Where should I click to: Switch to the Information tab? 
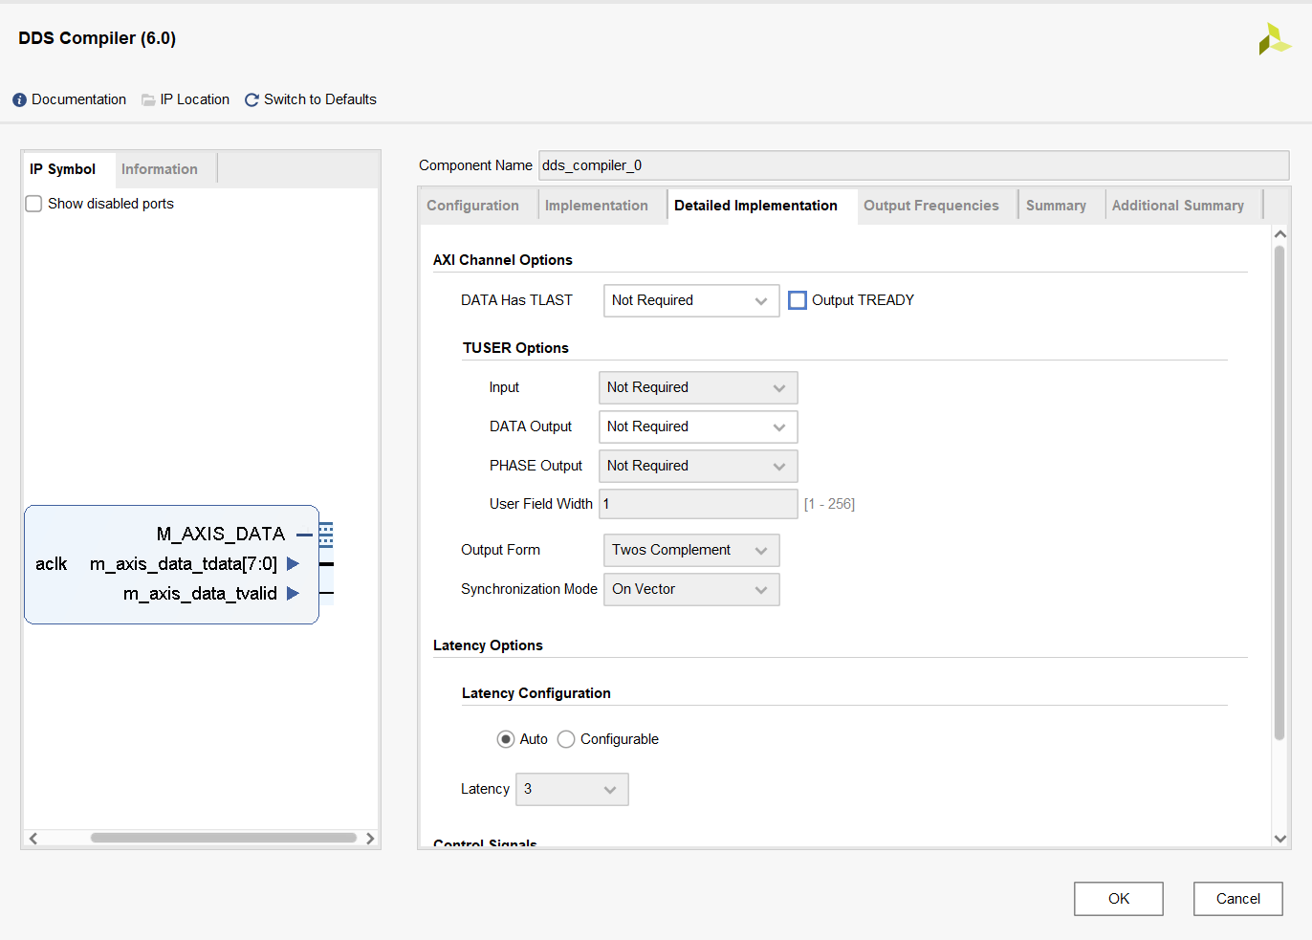[160, 169]
